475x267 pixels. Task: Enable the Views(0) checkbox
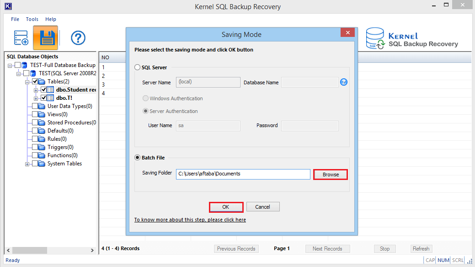tap(35, 114)
